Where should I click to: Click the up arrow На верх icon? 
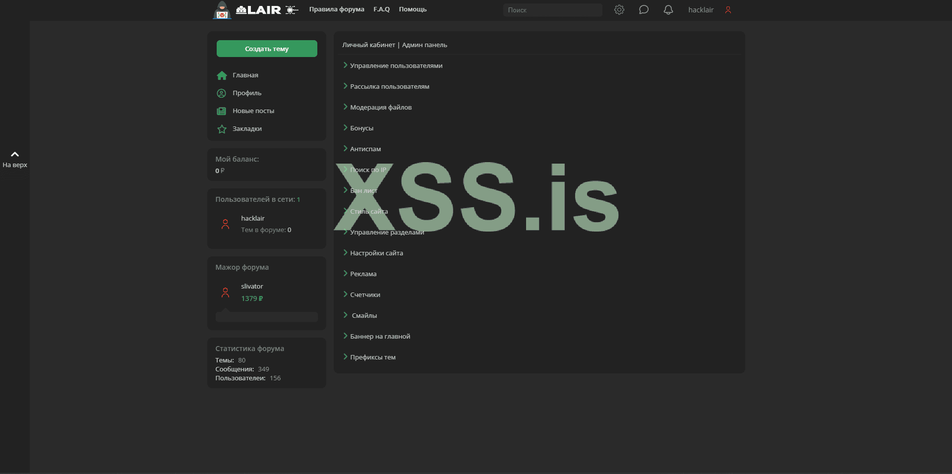click(15, 154)
